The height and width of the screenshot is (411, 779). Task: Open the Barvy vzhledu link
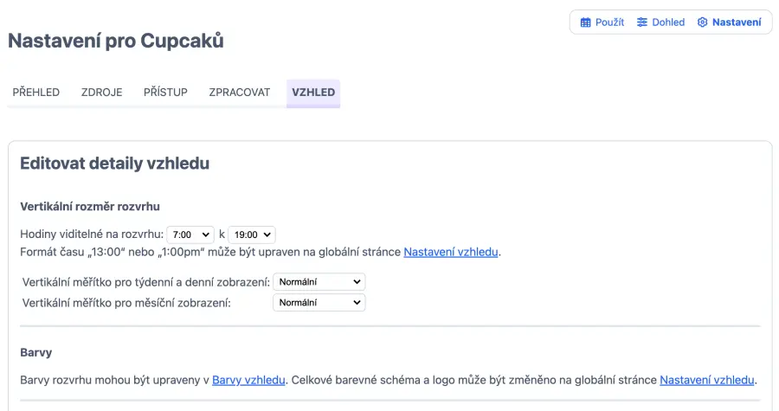pos(248,380)
